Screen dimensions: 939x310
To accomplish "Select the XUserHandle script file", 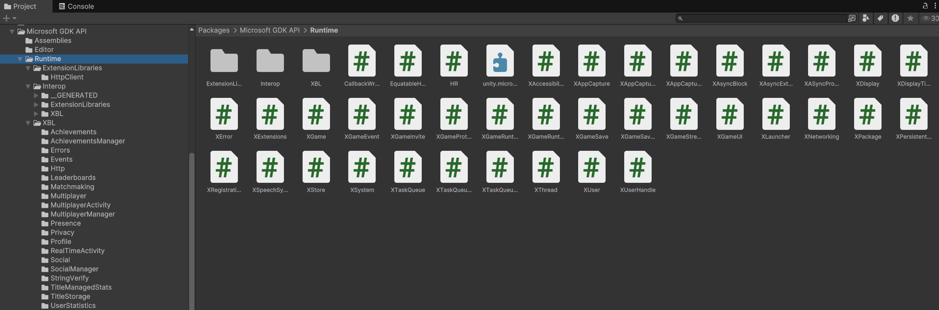I will [x=638, y=172].
